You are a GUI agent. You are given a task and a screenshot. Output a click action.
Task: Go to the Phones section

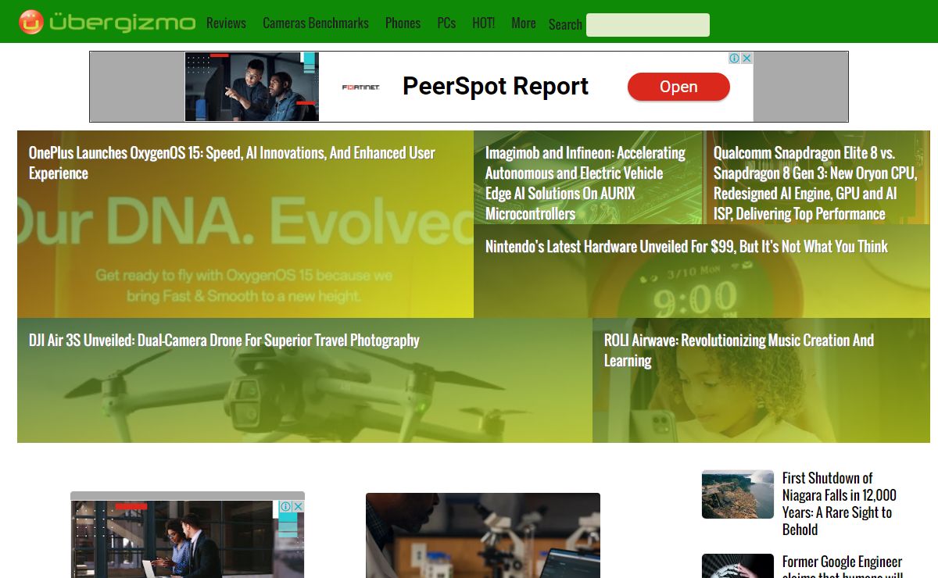[x=403, y=23]
